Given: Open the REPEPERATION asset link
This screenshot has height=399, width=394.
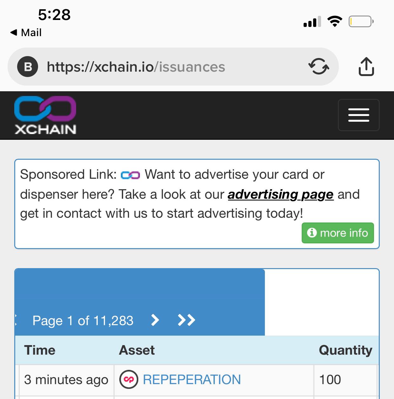Looking at the screenshot, I should click(x=192, y=380).
